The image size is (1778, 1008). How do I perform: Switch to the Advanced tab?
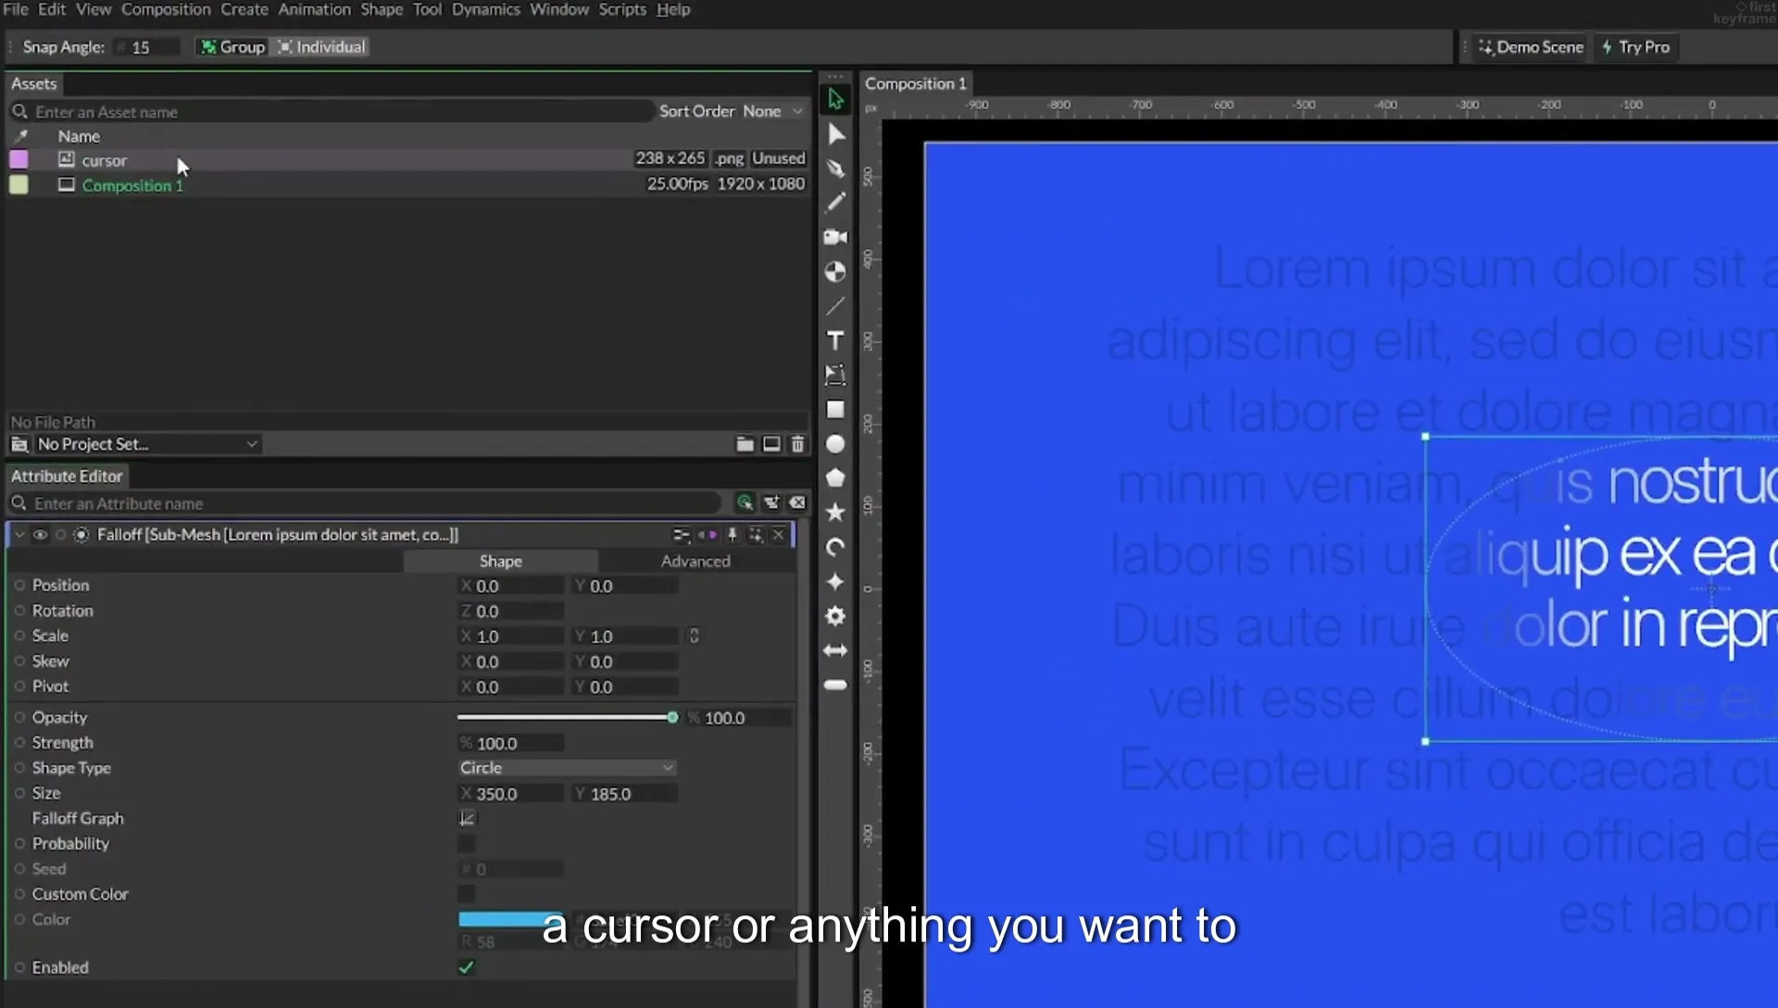[695, 561]
